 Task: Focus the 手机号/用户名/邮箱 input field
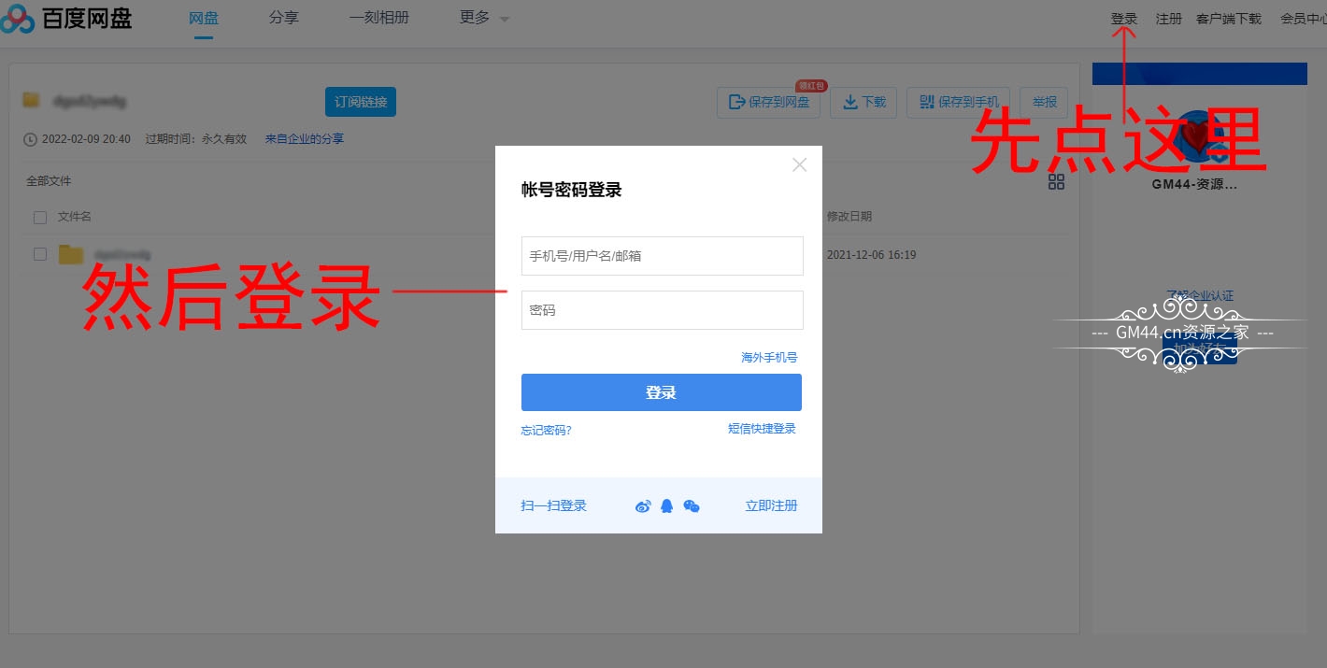tap(662, 256)
